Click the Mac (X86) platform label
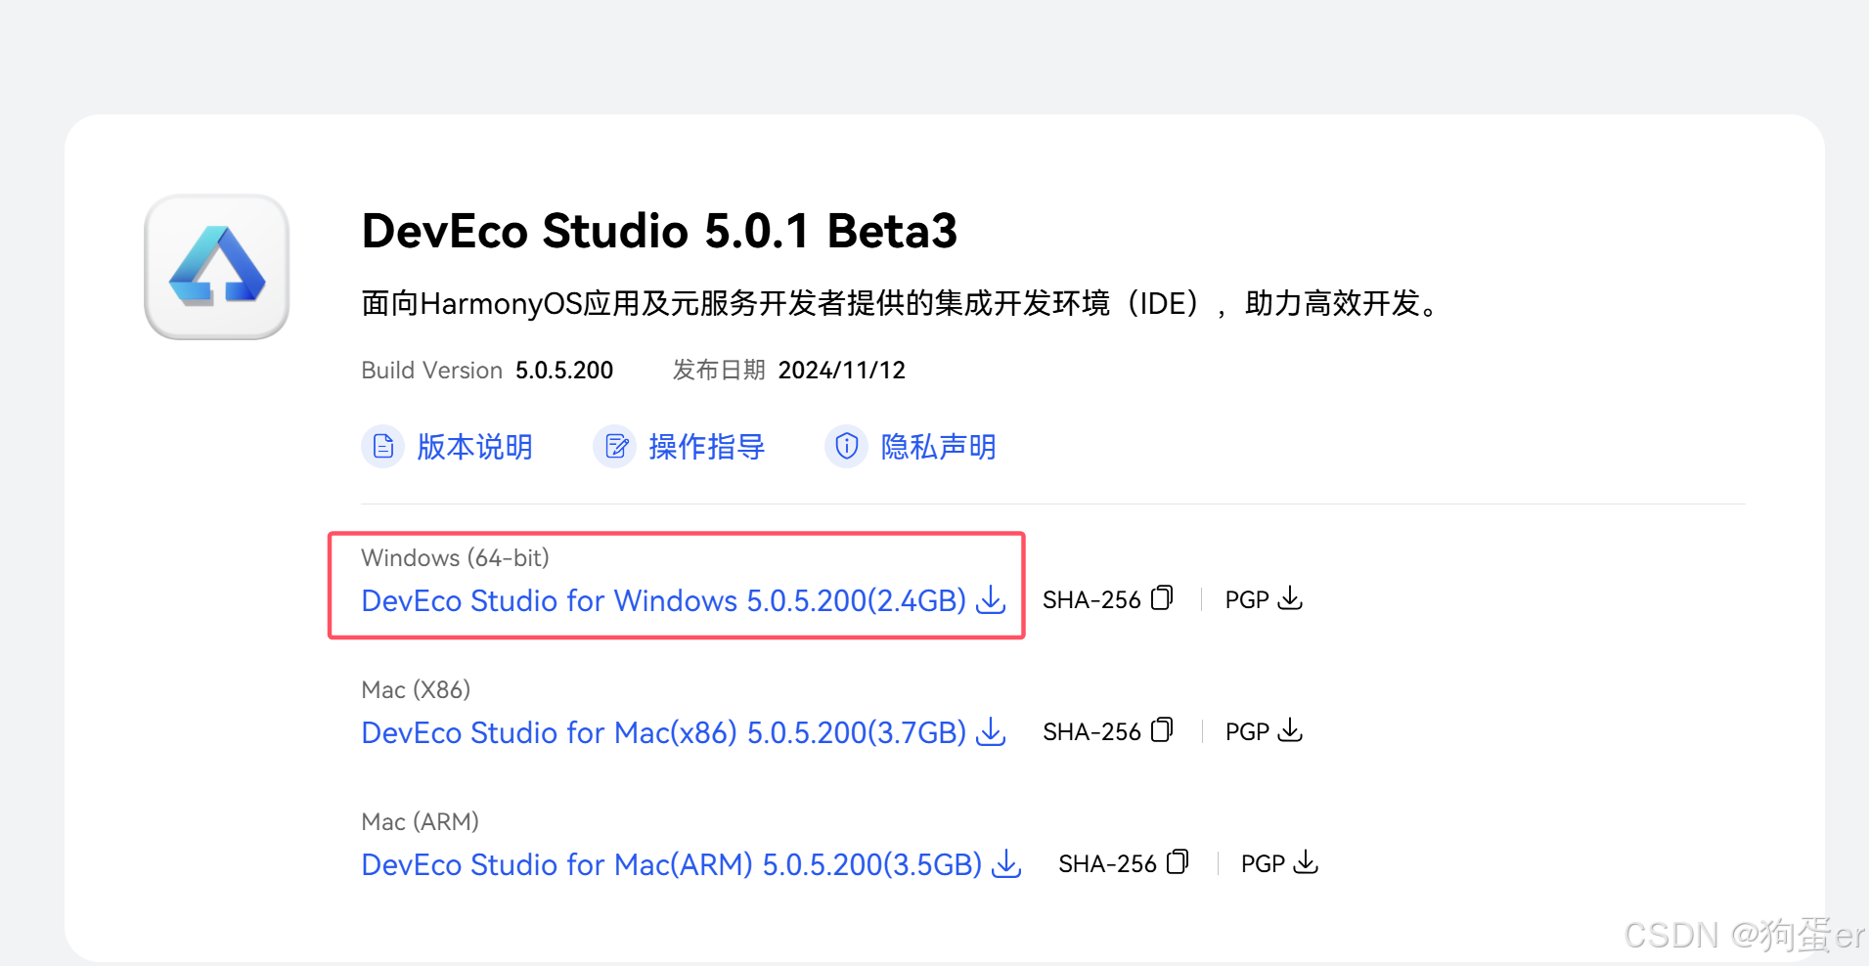Viewport: 1869px width, 966px height. tap(416, 690)
